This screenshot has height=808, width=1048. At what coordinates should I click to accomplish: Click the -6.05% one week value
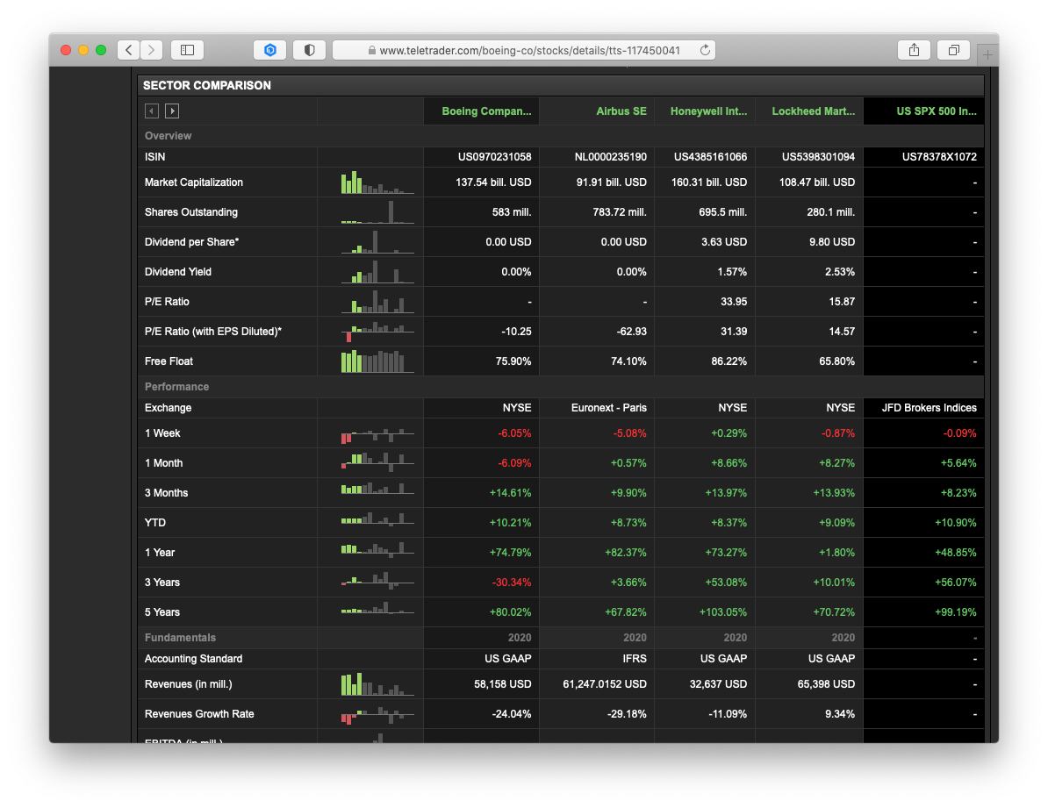click(x=514, y=433)
